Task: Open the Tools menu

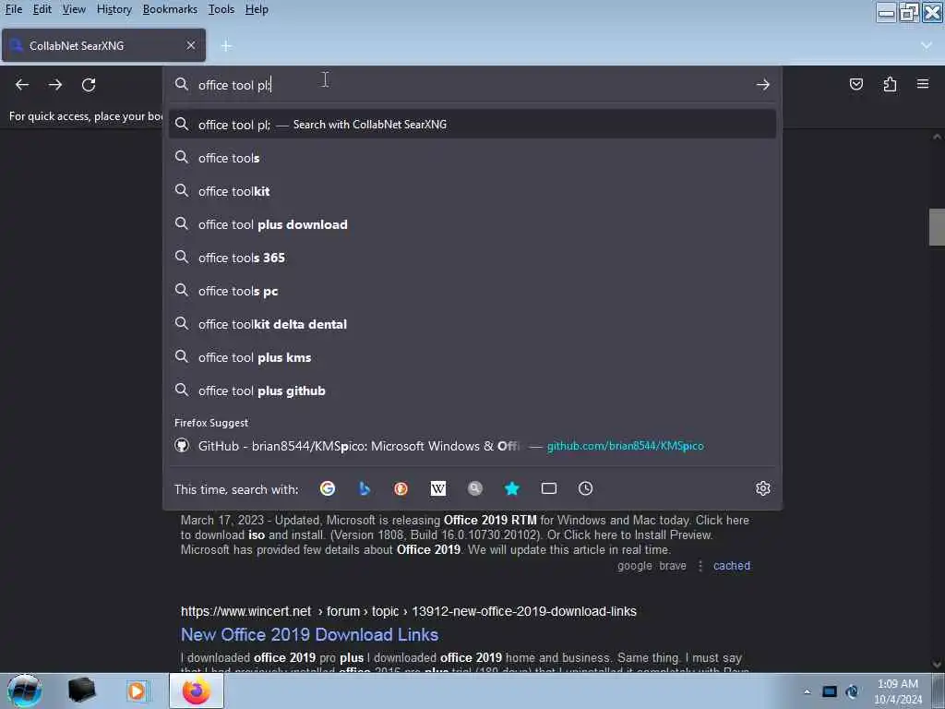Action: 221,9
